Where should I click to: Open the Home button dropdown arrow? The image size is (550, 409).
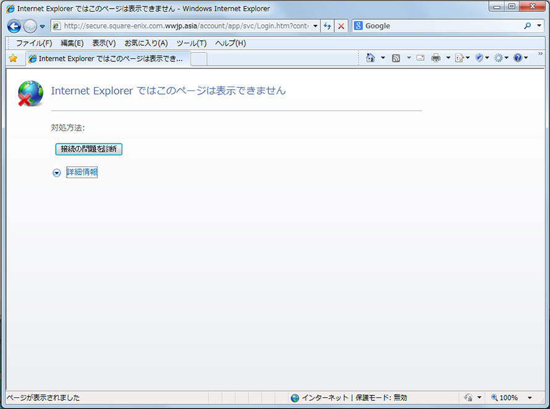point(383,58)
